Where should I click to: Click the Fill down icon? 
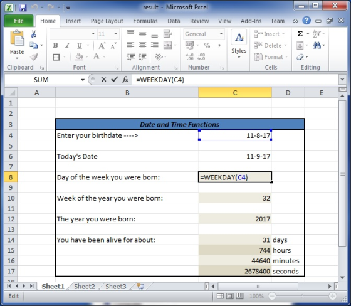click(x=300, y=46)
